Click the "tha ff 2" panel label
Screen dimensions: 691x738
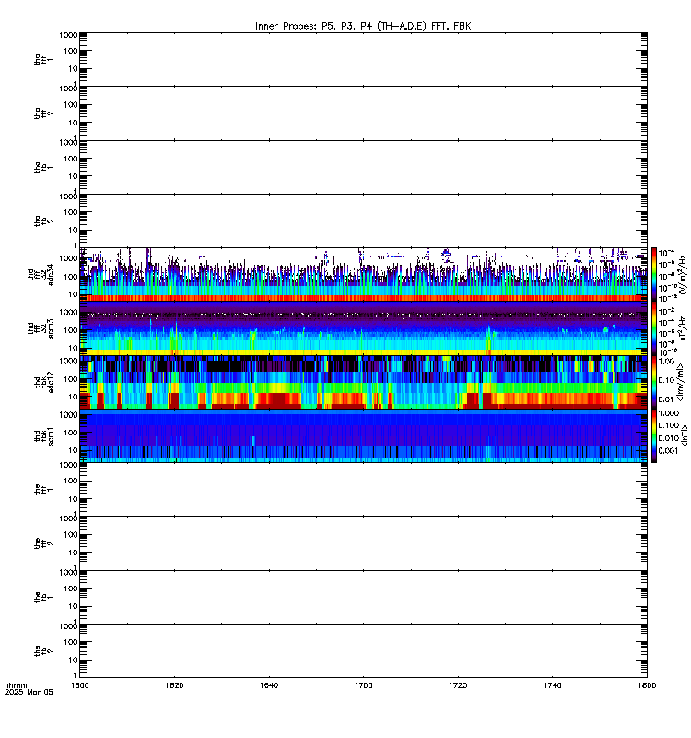click(43, 113)
